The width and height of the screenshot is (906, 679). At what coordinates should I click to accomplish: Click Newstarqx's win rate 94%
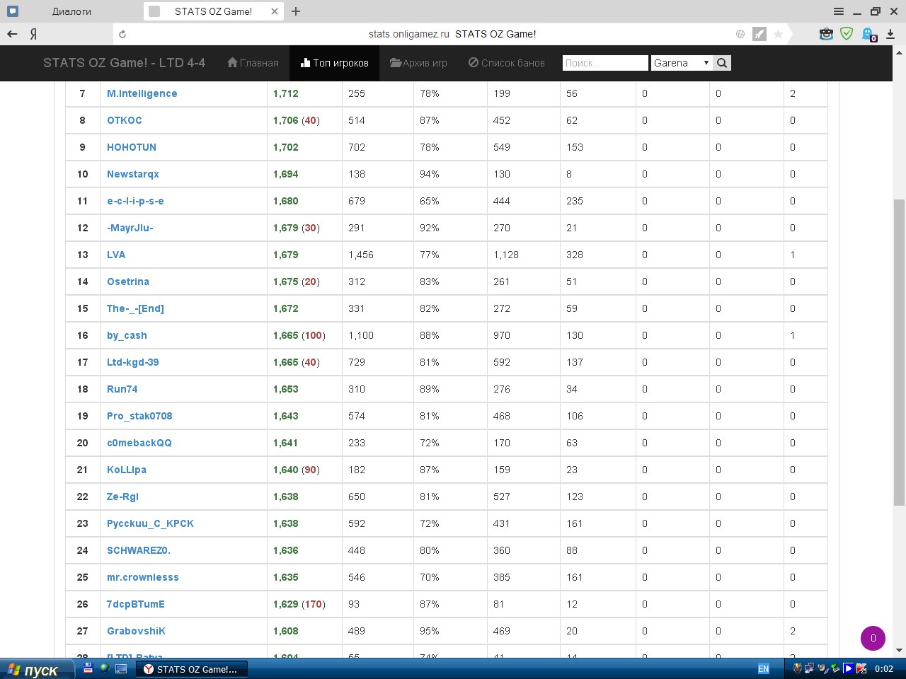[x=430, y=174]
